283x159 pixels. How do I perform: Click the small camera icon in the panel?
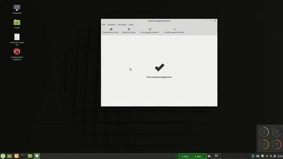click(209, 156)
